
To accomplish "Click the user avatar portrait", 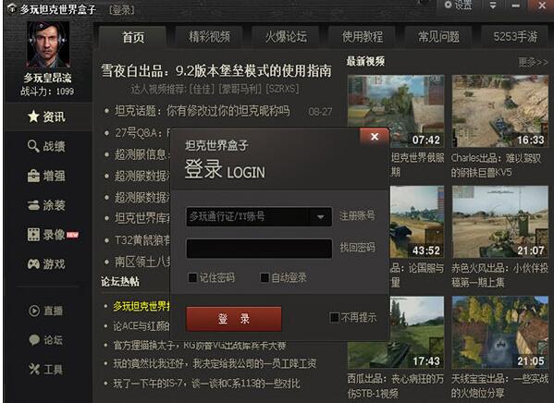I will [48, 44].
